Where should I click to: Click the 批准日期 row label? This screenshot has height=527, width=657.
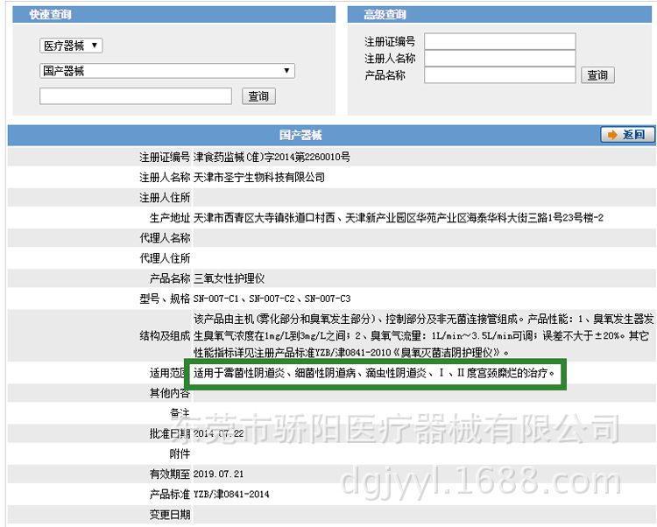tap(170, 433)
